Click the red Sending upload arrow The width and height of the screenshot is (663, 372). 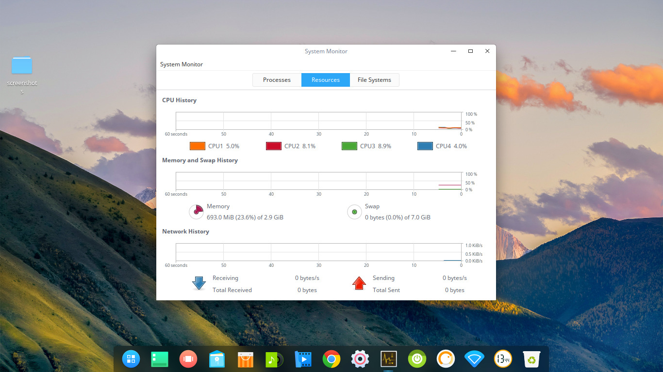[359, 283]
